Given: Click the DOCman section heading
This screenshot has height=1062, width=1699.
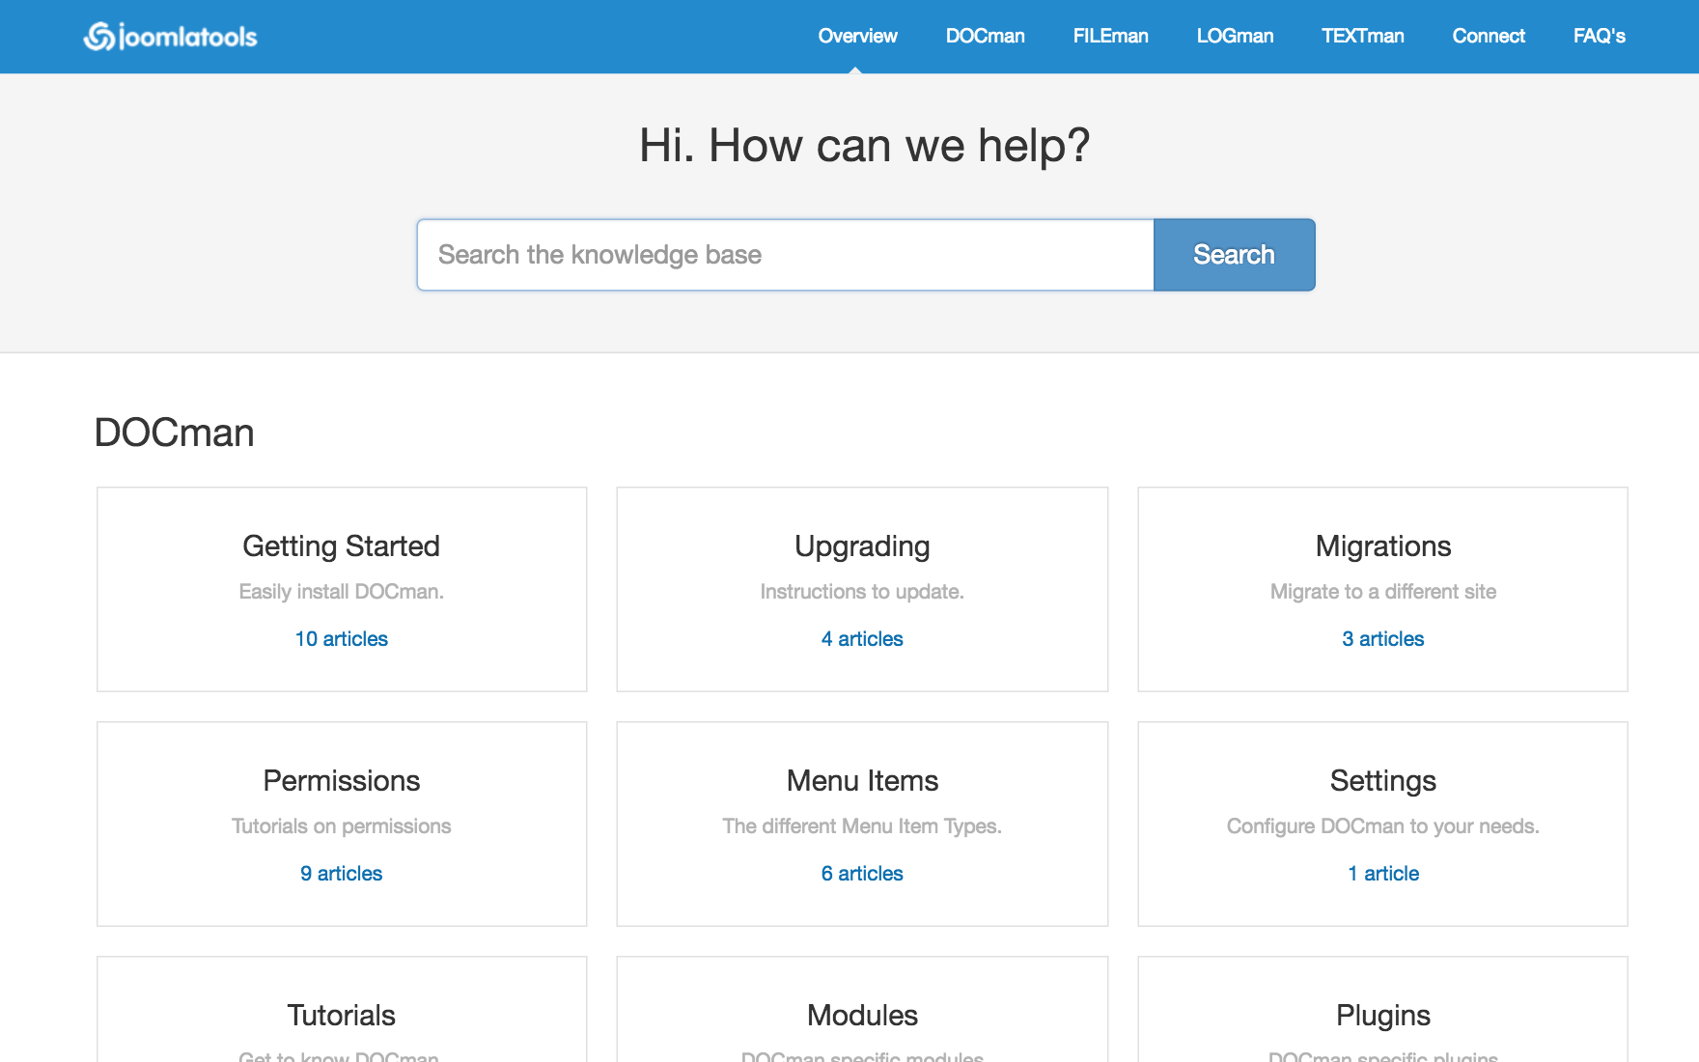Looking at the screenshot, I should 174,433.
